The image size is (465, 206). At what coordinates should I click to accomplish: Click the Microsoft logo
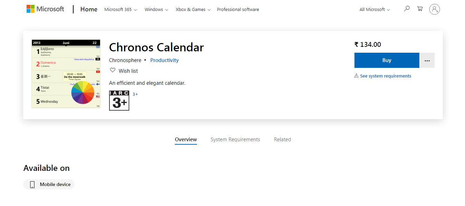pyautogui.click(x=45, y=9)
